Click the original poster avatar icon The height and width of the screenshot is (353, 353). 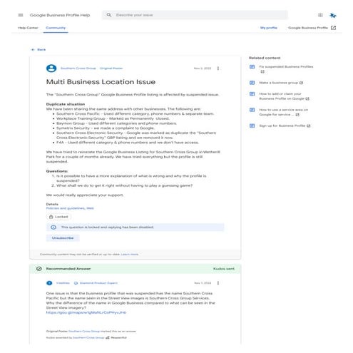pyautogui.click(x=51, y=68)
